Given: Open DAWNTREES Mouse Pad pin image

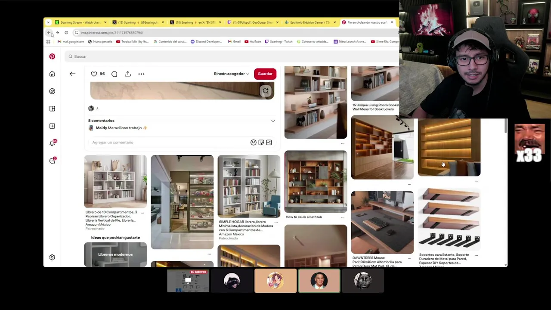Looking at the screenshot, I should pyautogui.click(x=382, y=222).
